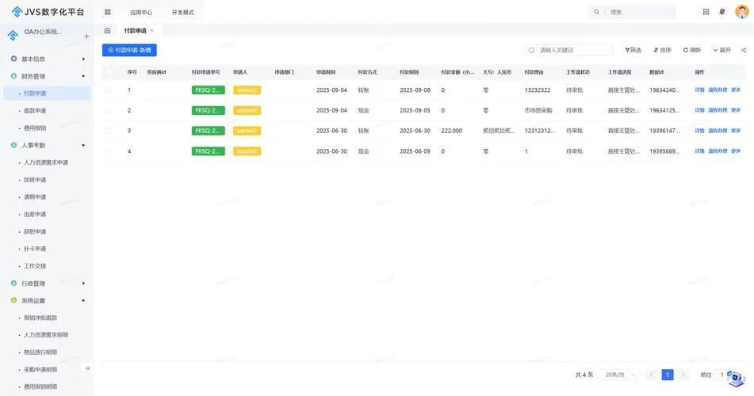The width and height of the screenshot is (754, 396).
Task: Check the checkbox for row 1
Action: click(x=109, y=89)
